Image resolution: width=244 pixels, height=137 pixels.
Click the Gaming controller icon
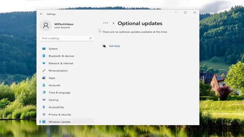(x=44, y=100)
